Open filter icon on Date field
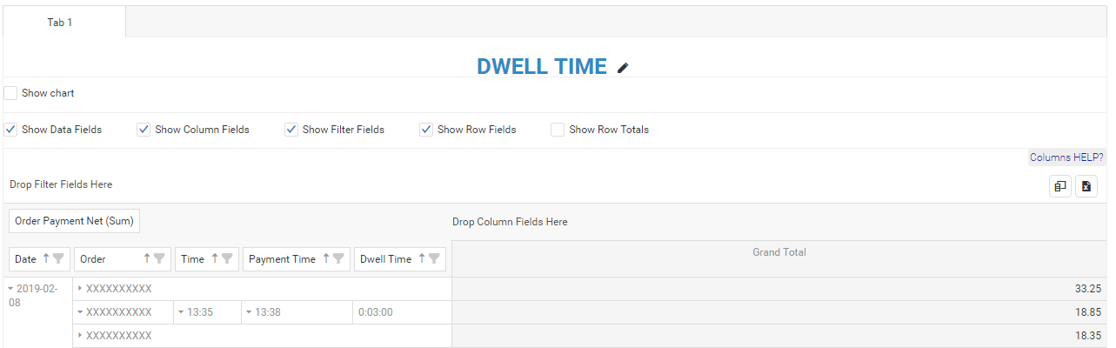 click(x=59, y=258)
